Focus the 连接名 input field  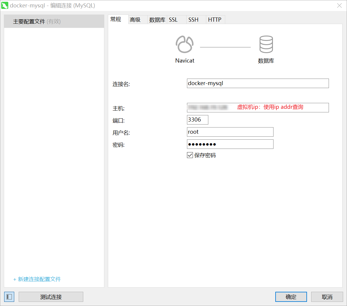pos(258,83)
